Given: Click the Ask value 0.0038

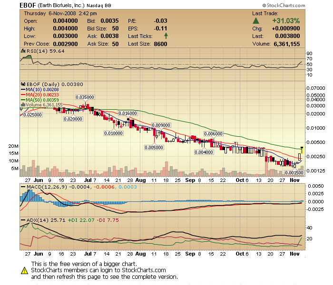Looking at the screenshot, I should click(109, 36).
